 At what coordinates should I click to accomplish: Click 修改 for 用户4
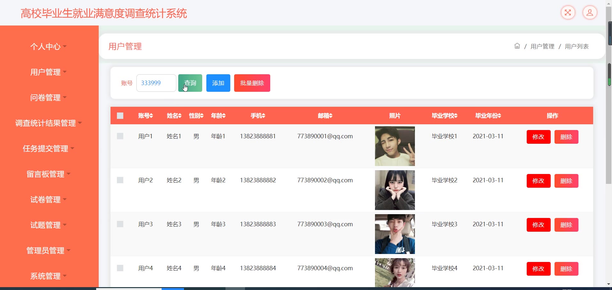click(539, 269)
